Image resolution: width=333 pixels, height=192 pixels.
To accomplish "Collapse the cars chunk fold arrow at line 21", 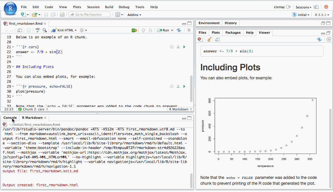I will click(x=13, y=47).
